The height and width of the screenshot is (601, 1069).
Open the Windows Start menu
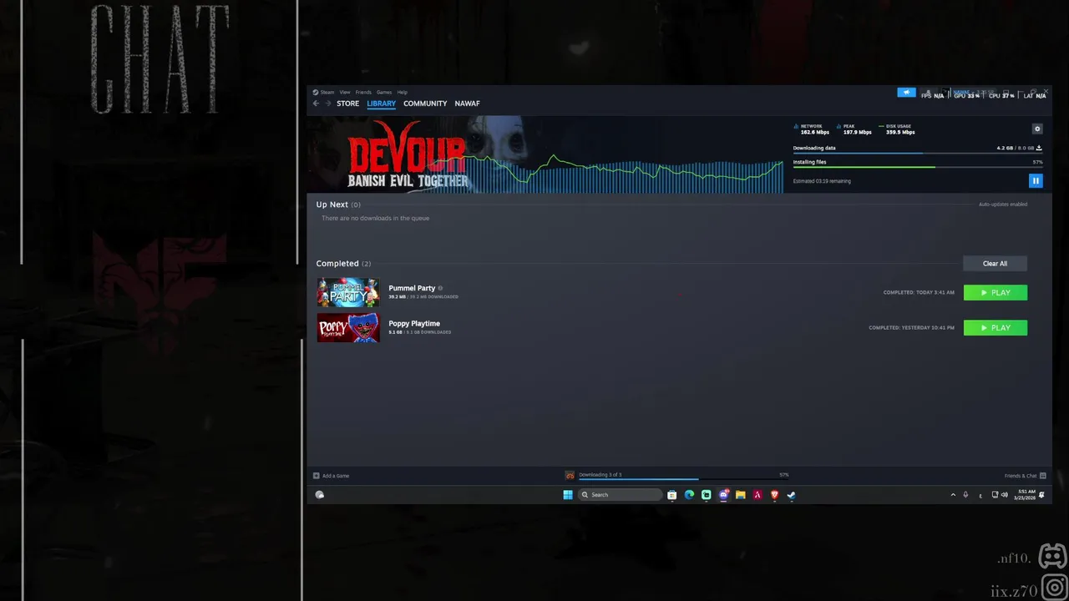tap(568, 495)
